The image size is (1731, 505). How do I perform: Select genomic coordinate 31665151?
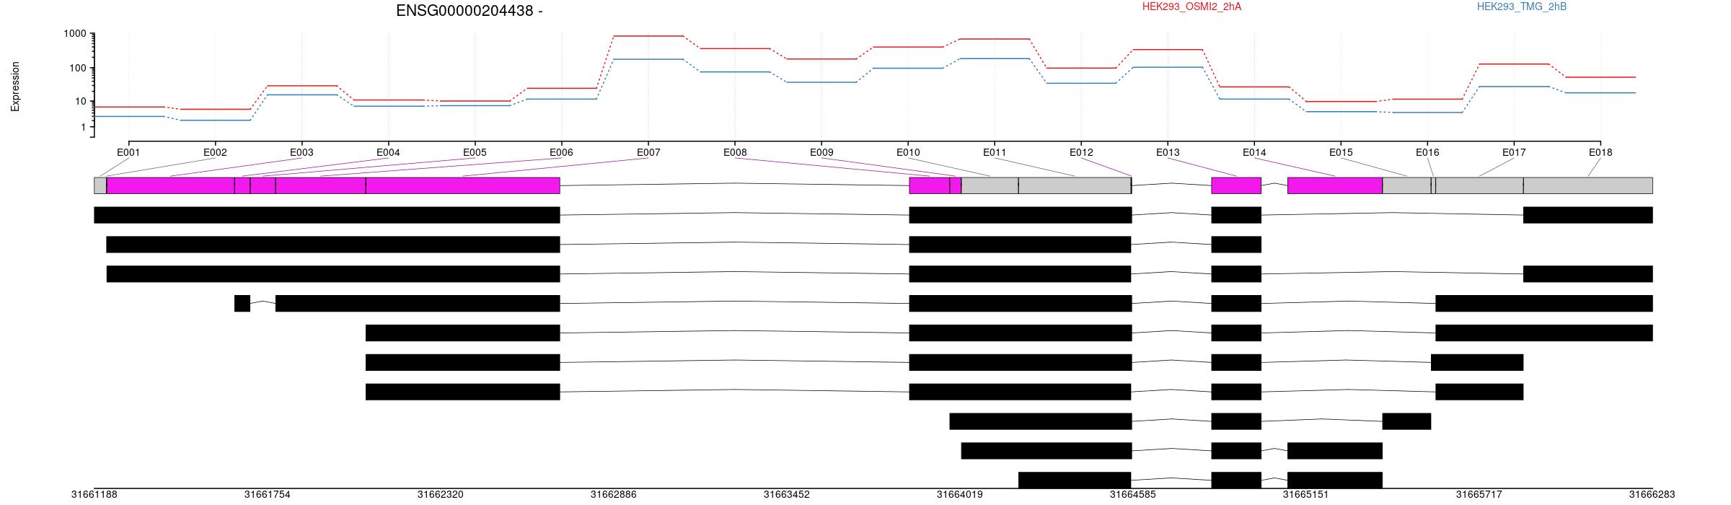coord(1306,495)
